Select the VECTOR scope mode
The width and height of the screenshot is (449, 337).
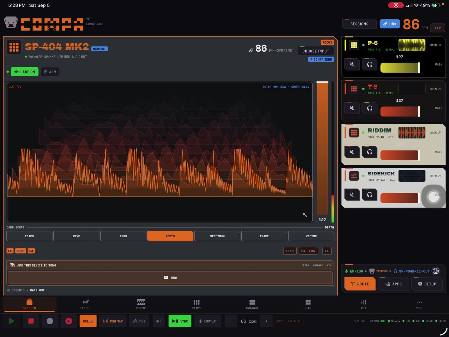311,236
